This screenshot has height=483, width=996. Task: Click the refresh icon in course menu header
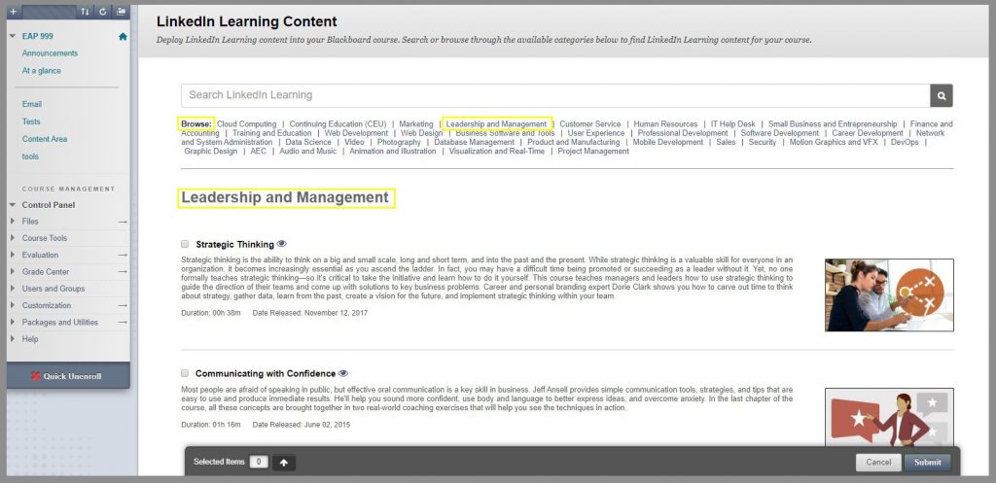pyautogui.click(x=103, y=12)
